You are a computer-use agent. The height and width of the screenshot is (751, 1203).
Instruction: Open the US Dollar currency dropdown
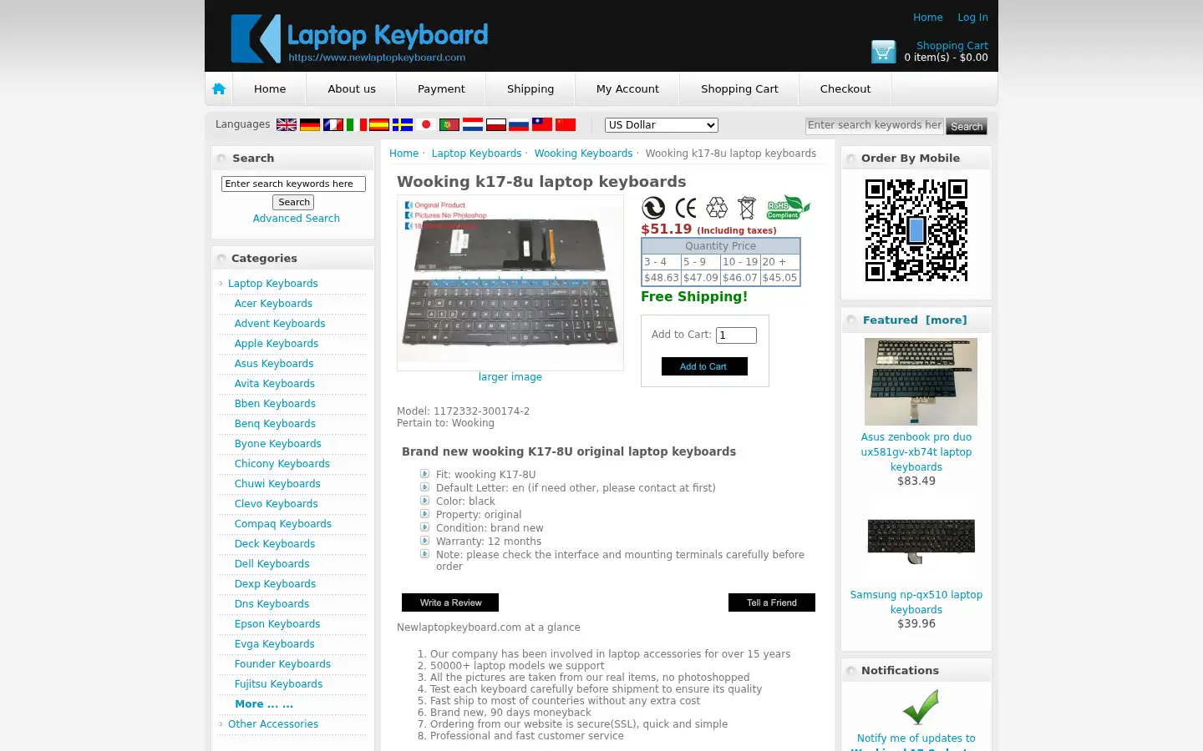tap(662, 125)
